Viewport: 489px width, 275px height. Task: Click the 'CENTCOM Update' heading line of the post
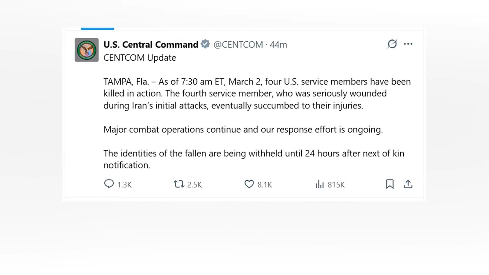pyautogui.click(x=140, y=58)
